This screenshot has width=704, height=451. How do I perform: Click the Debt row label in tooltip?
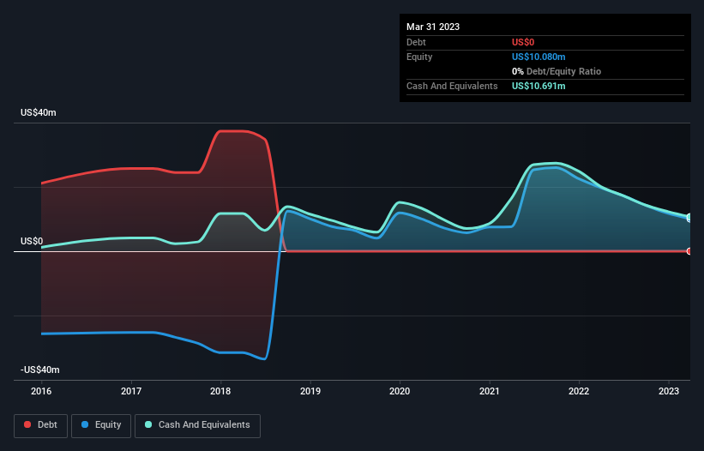(416, 42)
